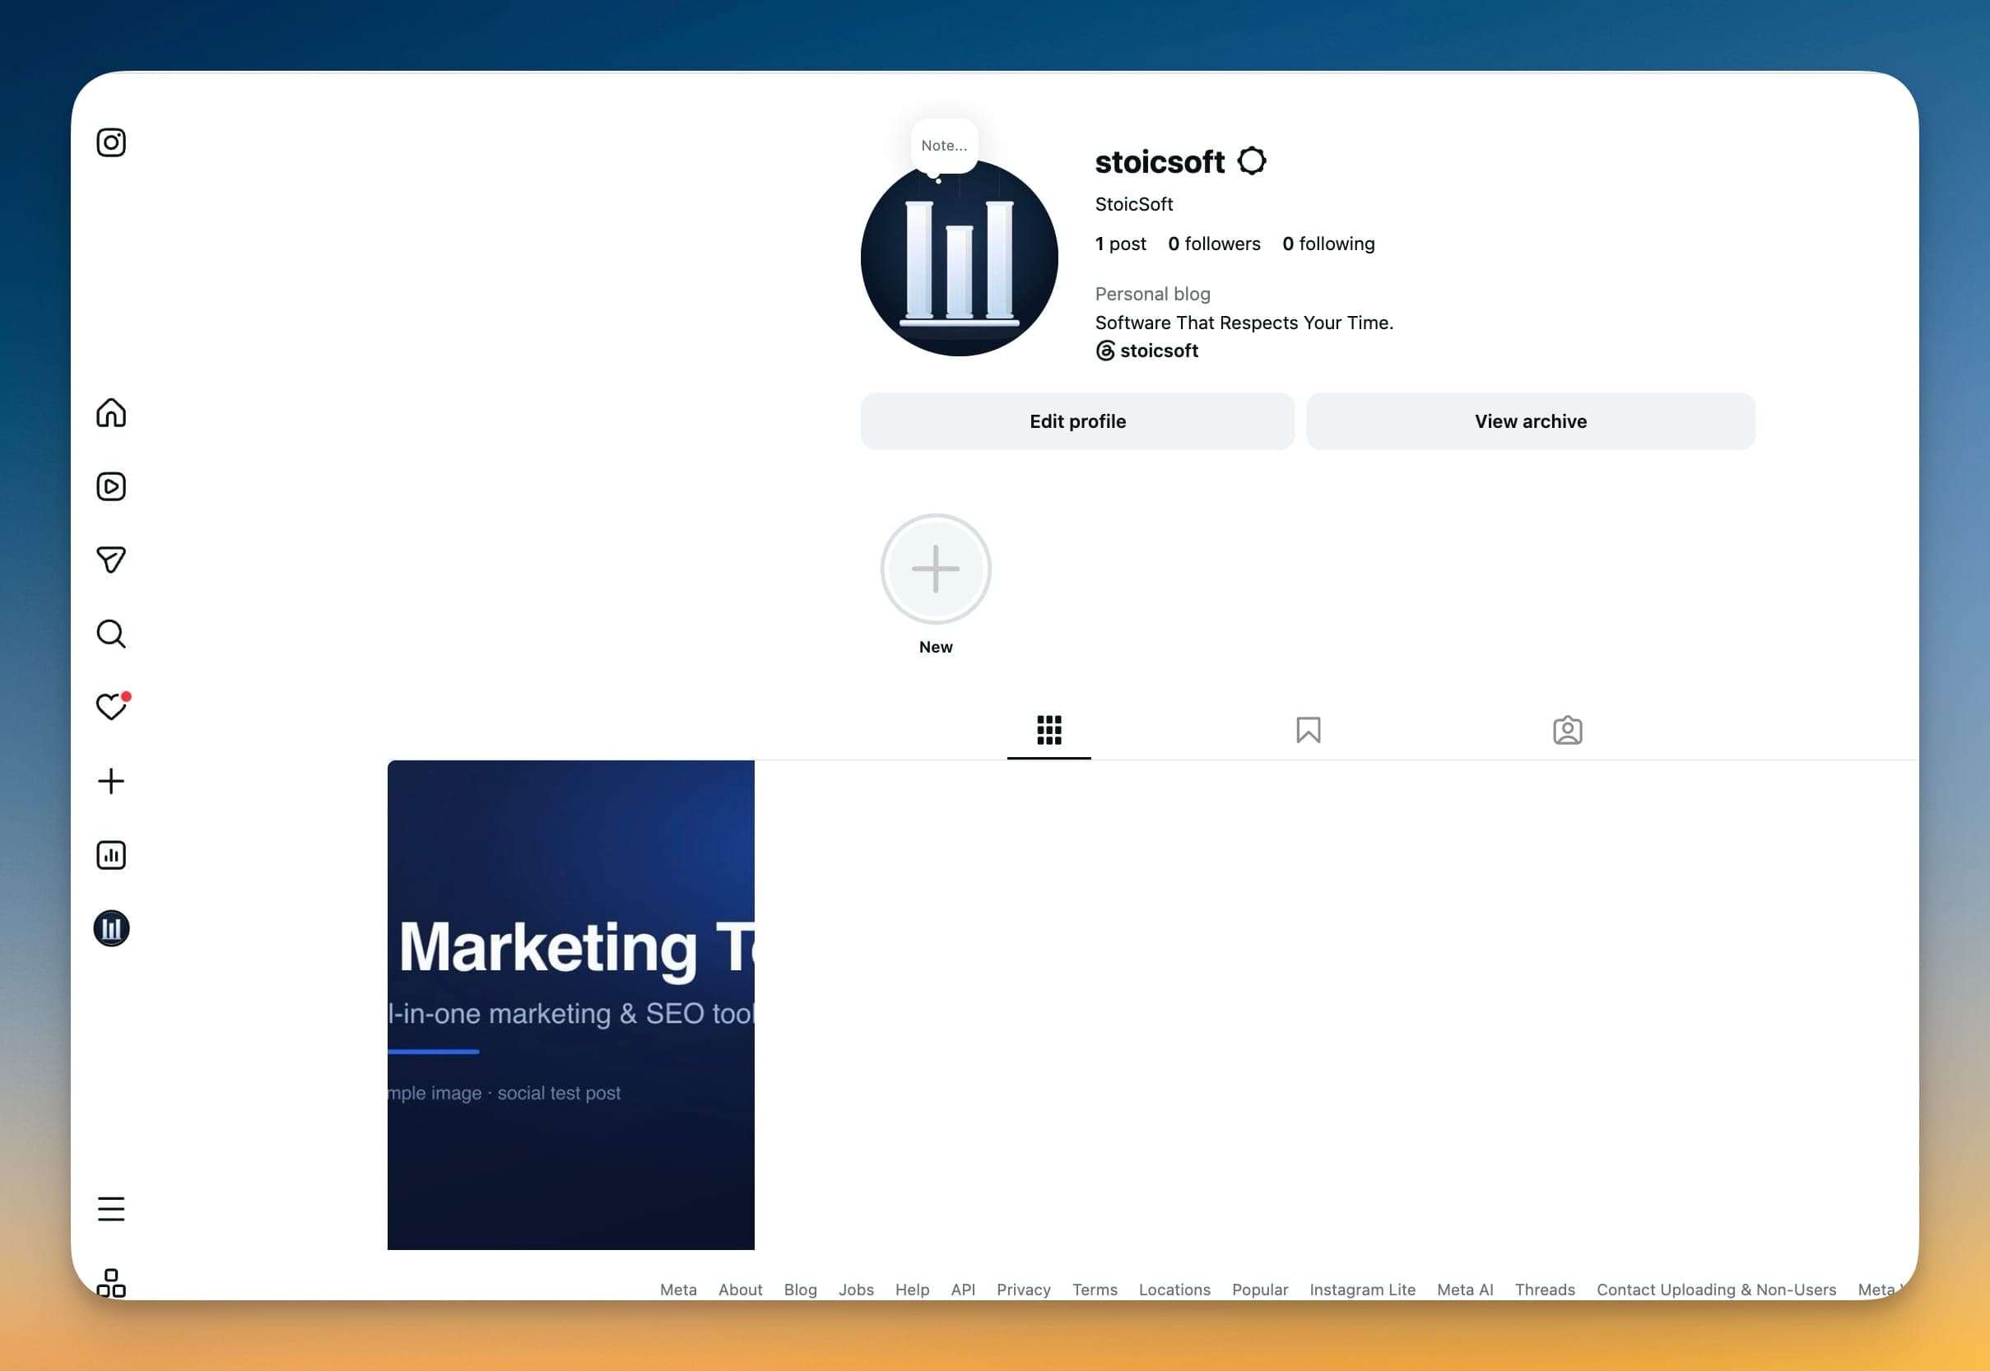Viewport: 1990px width, 1371px height.
Task: Switch to the Saved bookmark tab
Action: 1308,730
